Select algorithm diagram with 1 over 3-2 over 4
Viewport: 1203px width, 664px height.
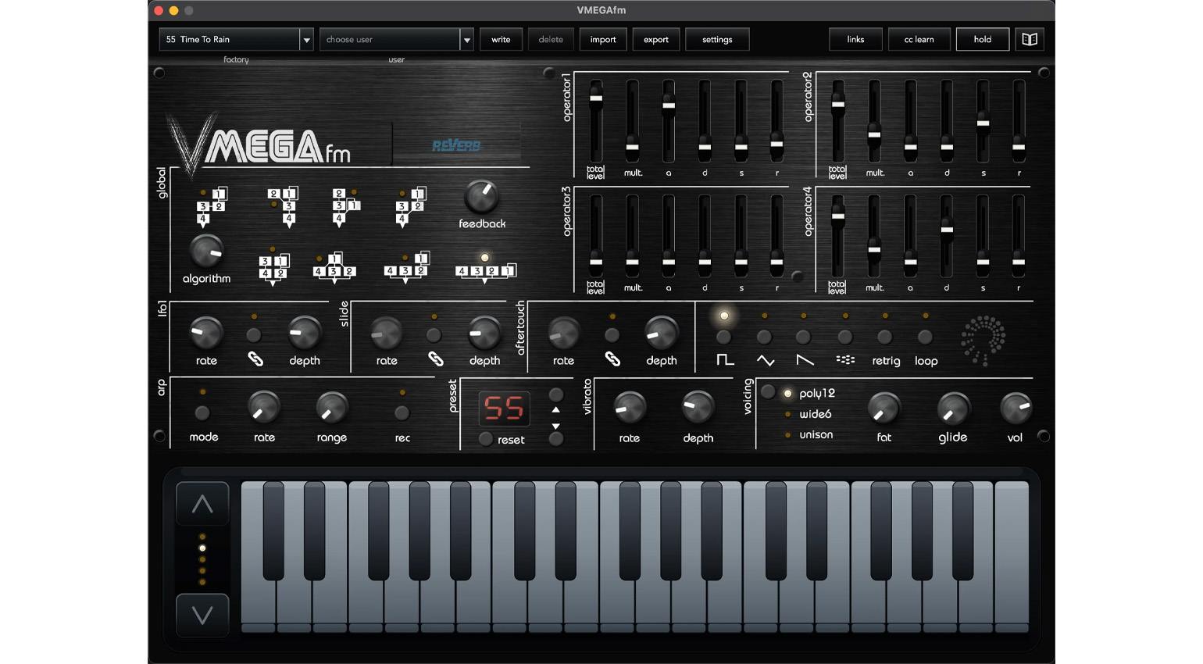click(211, 207)
